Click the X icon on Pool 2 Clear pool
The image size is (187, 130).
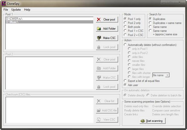[x=99, y=59]
